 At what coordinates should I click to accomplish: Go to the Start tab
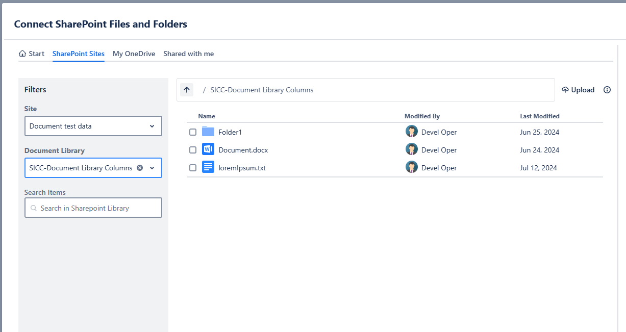(32, 54)
